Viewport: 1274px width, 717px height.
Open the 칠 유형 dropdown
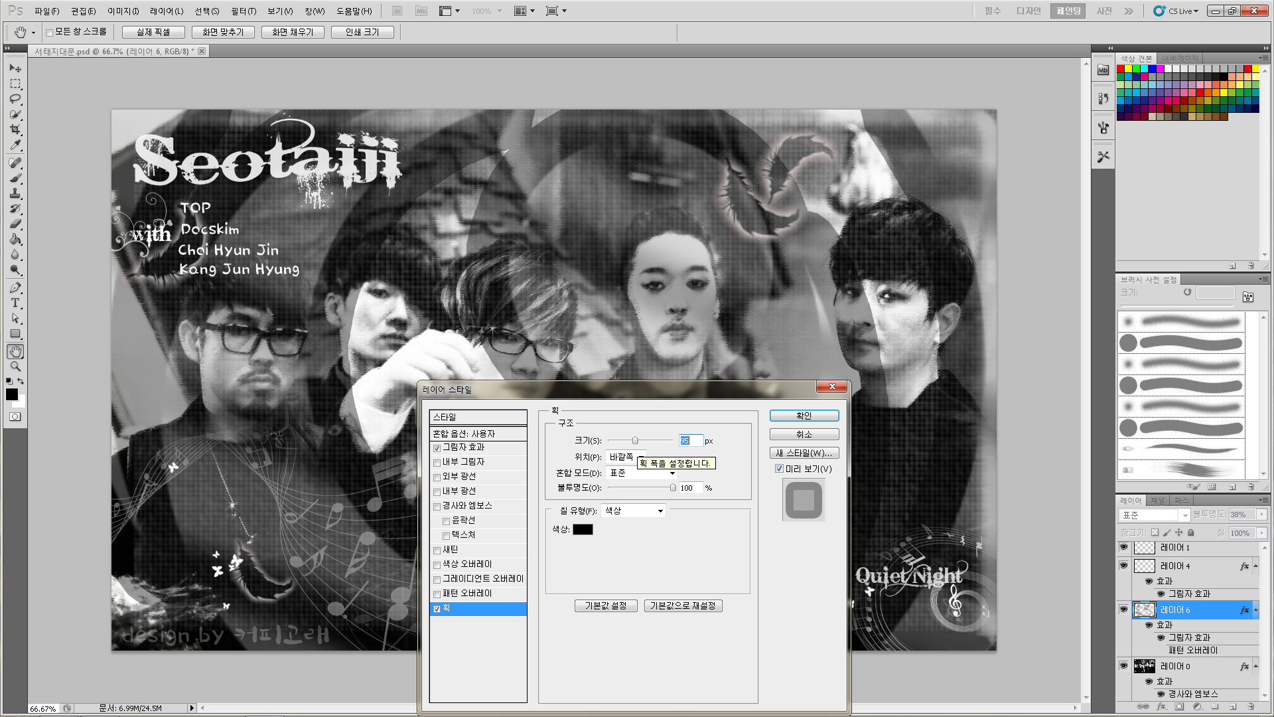(634, 511)
